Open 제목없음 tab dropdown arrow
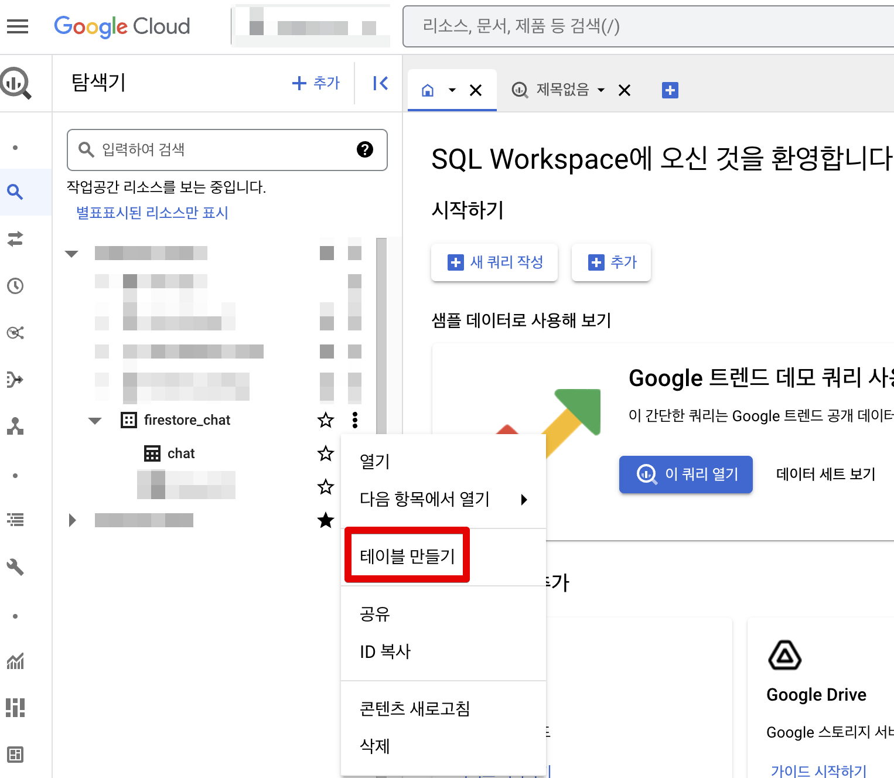 601,90
